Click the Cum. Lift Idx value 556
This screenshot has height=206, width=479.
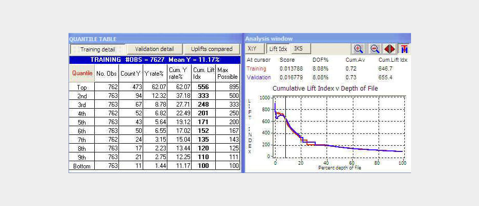pos(203,87)
